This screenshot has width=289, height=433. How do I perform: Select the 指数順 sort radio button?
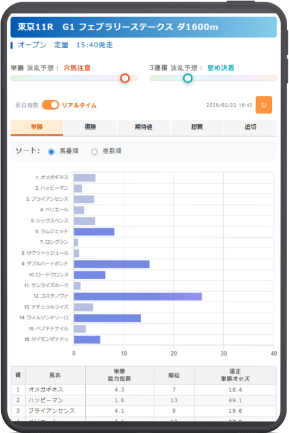(x=94, y=152)
